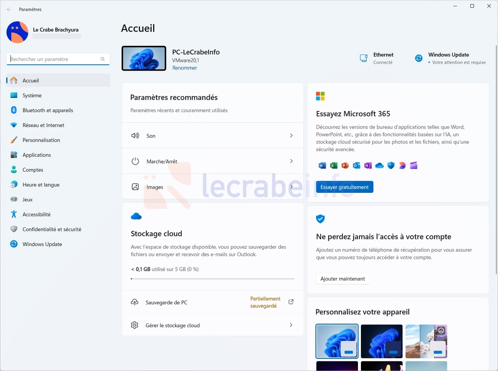
Task: Expand the Son settings row
Action: coord(213,136)
